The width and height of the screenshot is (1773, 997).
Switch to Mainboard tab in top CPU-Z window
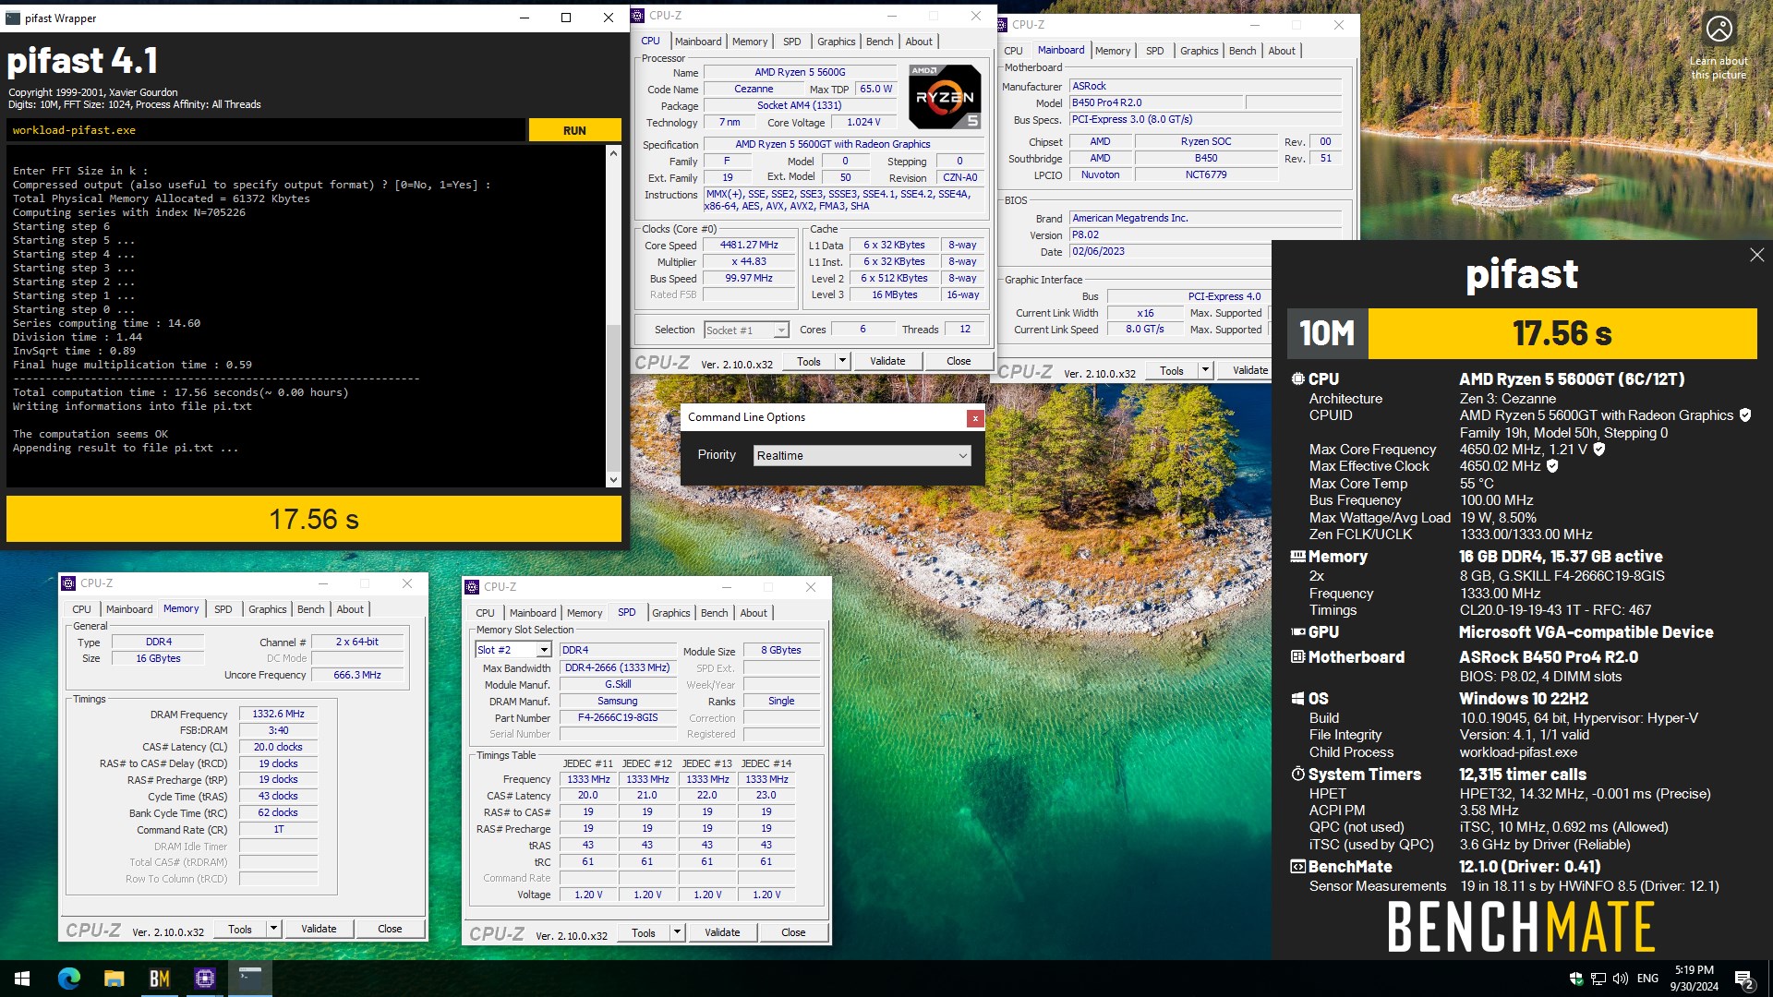698,42
